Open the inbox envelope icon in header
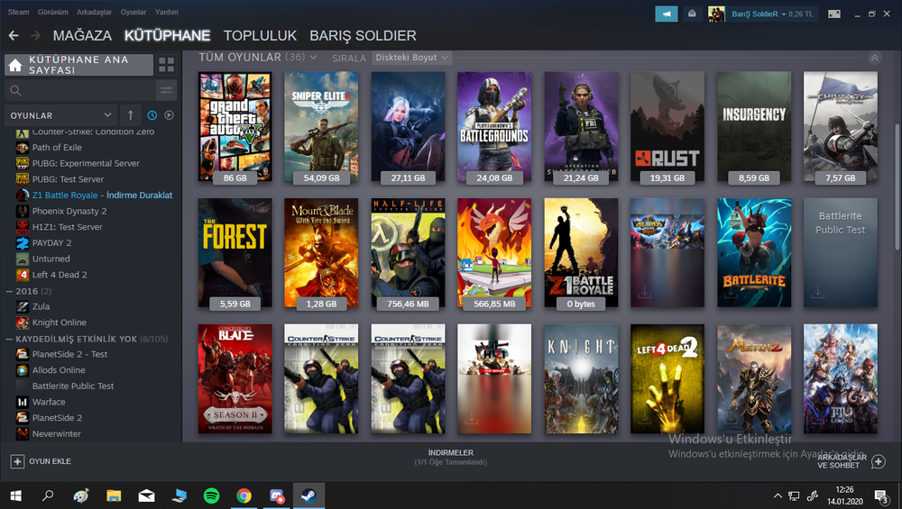902x509 pixels. click(x=692, y=14)
